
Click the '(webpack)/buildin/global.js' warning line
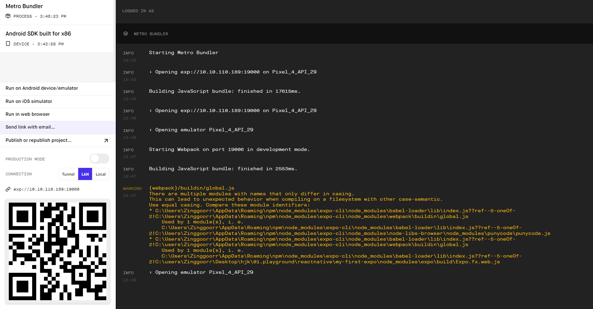tap(192, 188)
